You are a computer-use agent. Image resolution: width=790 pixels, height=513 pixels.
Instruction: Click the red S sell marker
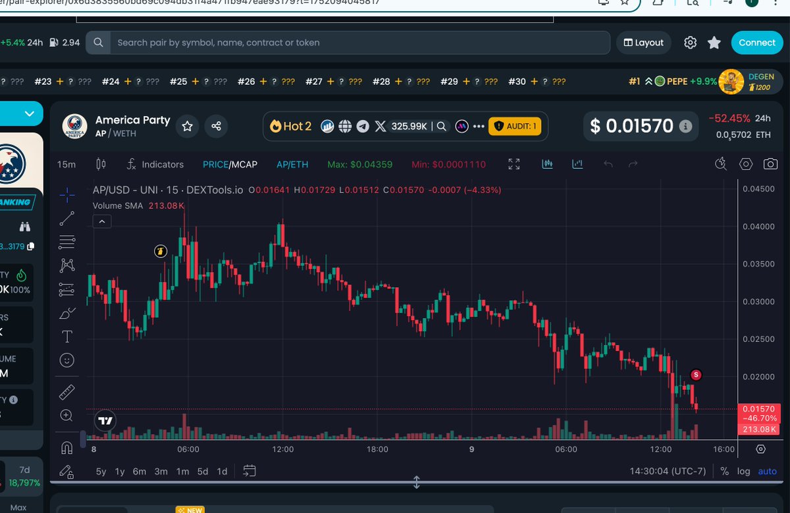tap(697, 375)
